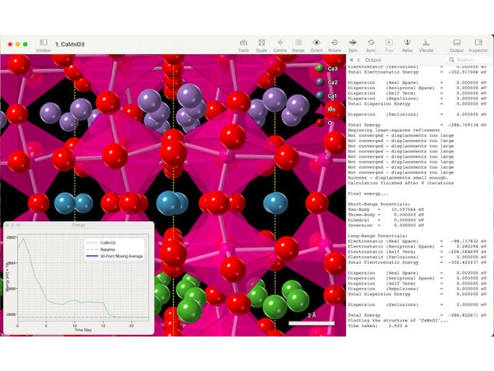Click the Time Step axis label
The height and width of the screenshot is (371, 494).
[x=83, y=330]
